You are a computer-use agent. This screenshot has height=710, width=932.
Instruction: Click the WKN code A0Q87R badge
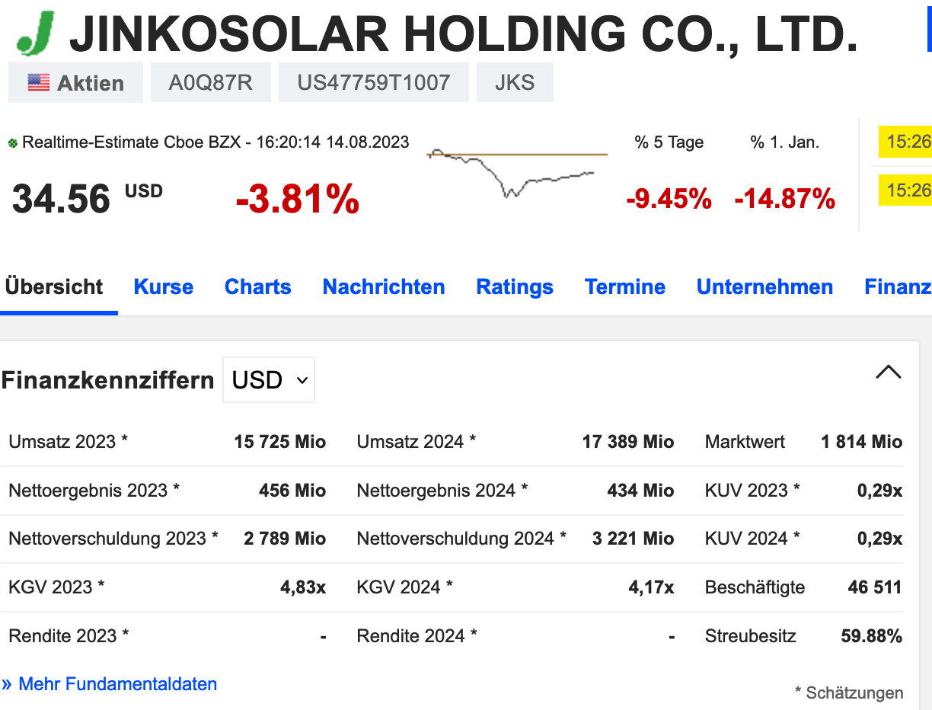[210, 82]
